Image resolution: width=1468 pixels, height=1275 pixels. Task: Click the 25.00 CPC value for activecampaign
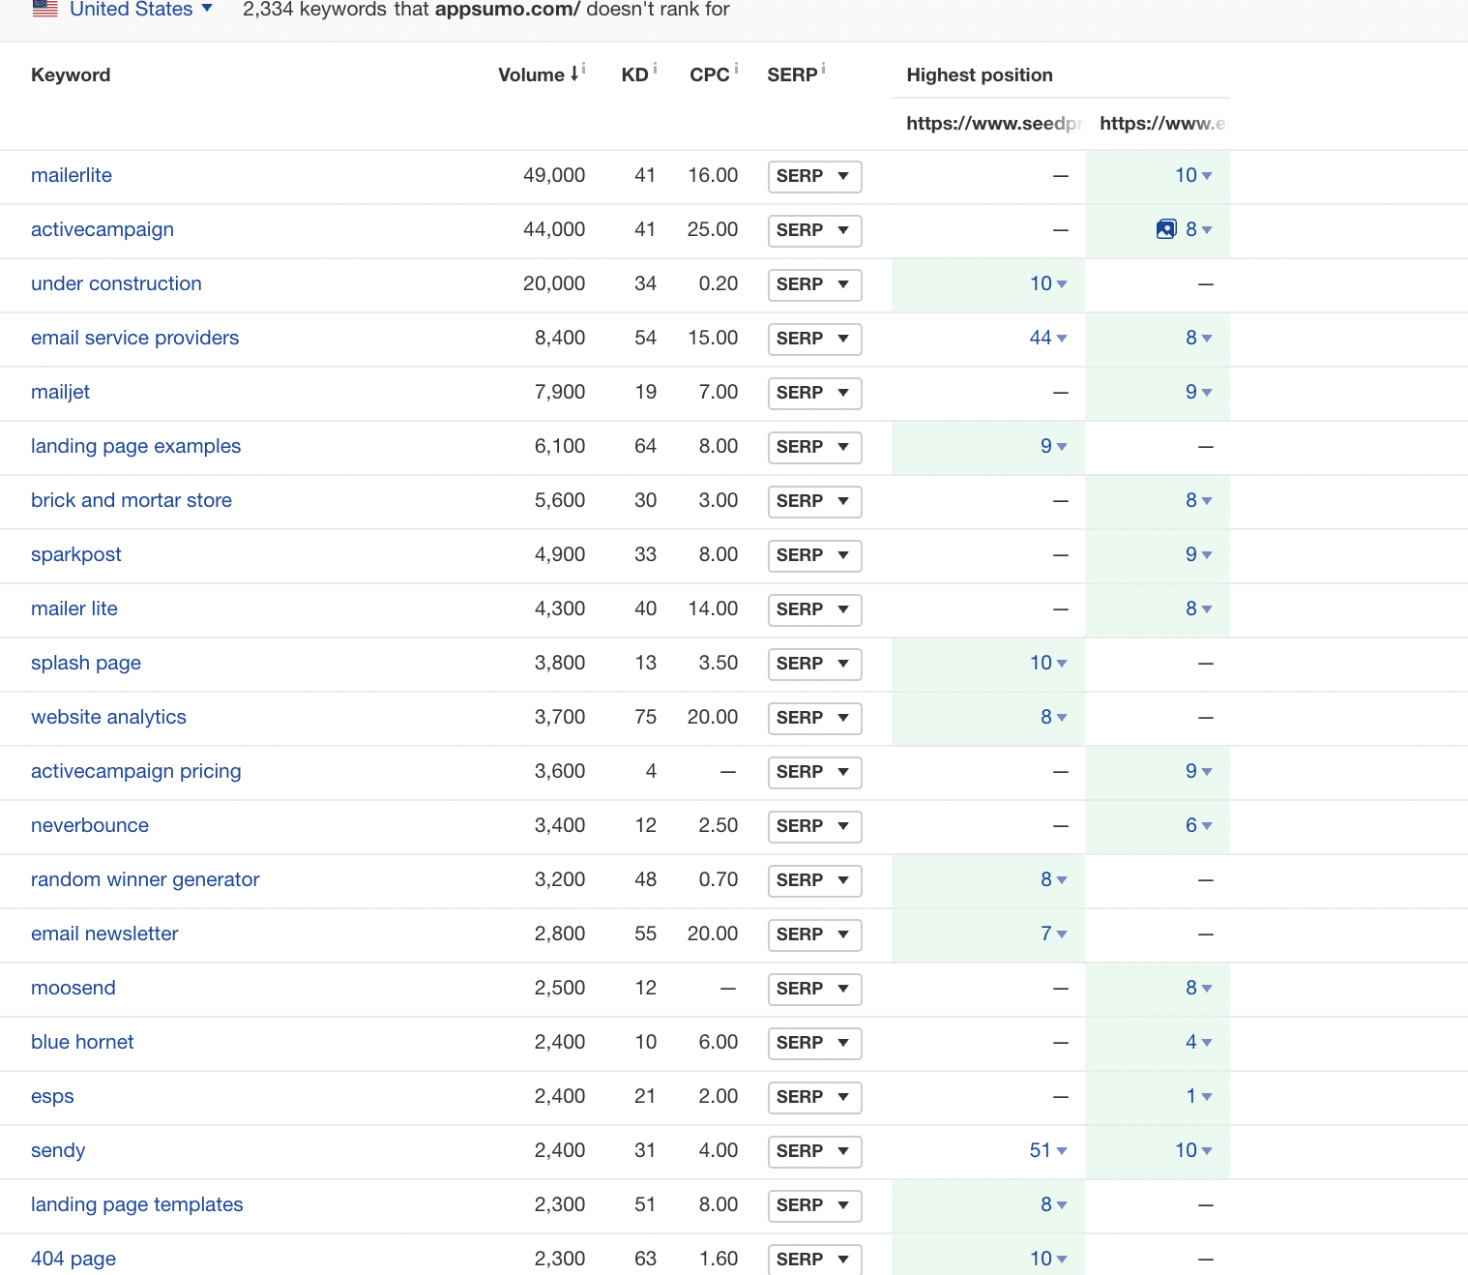click(713, 229)
